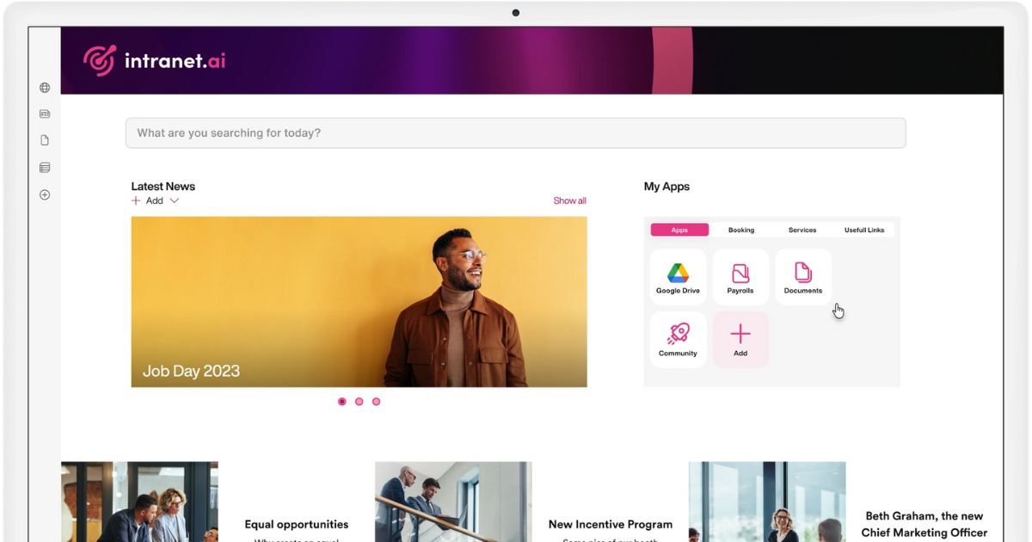Screen dimensions: 1032x542
Task: Click the circled plus icon in the sidebar
Action: point(45,195)
